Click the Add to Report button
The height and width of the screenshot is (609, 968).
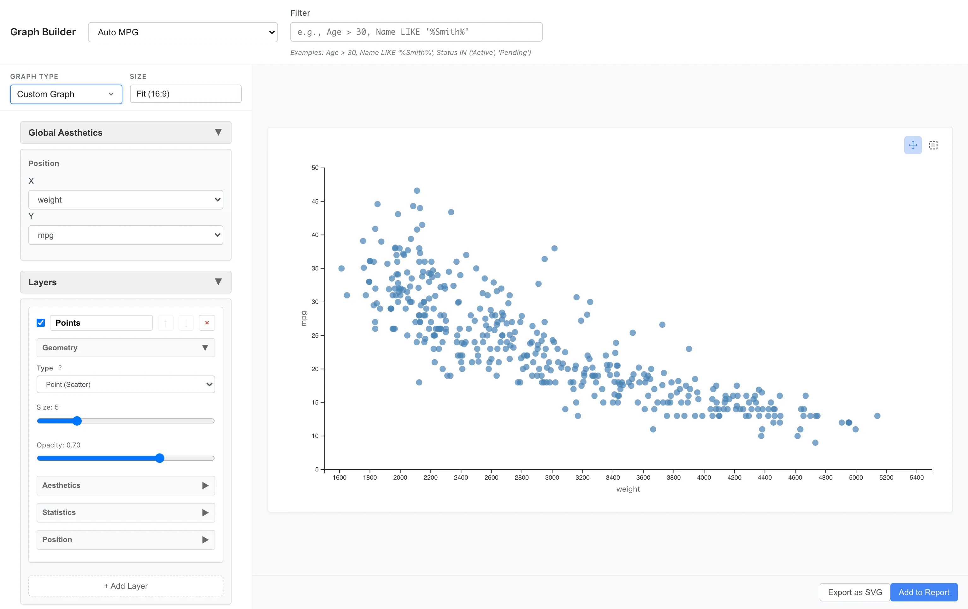pyautogui.click(x=924, y=592)
